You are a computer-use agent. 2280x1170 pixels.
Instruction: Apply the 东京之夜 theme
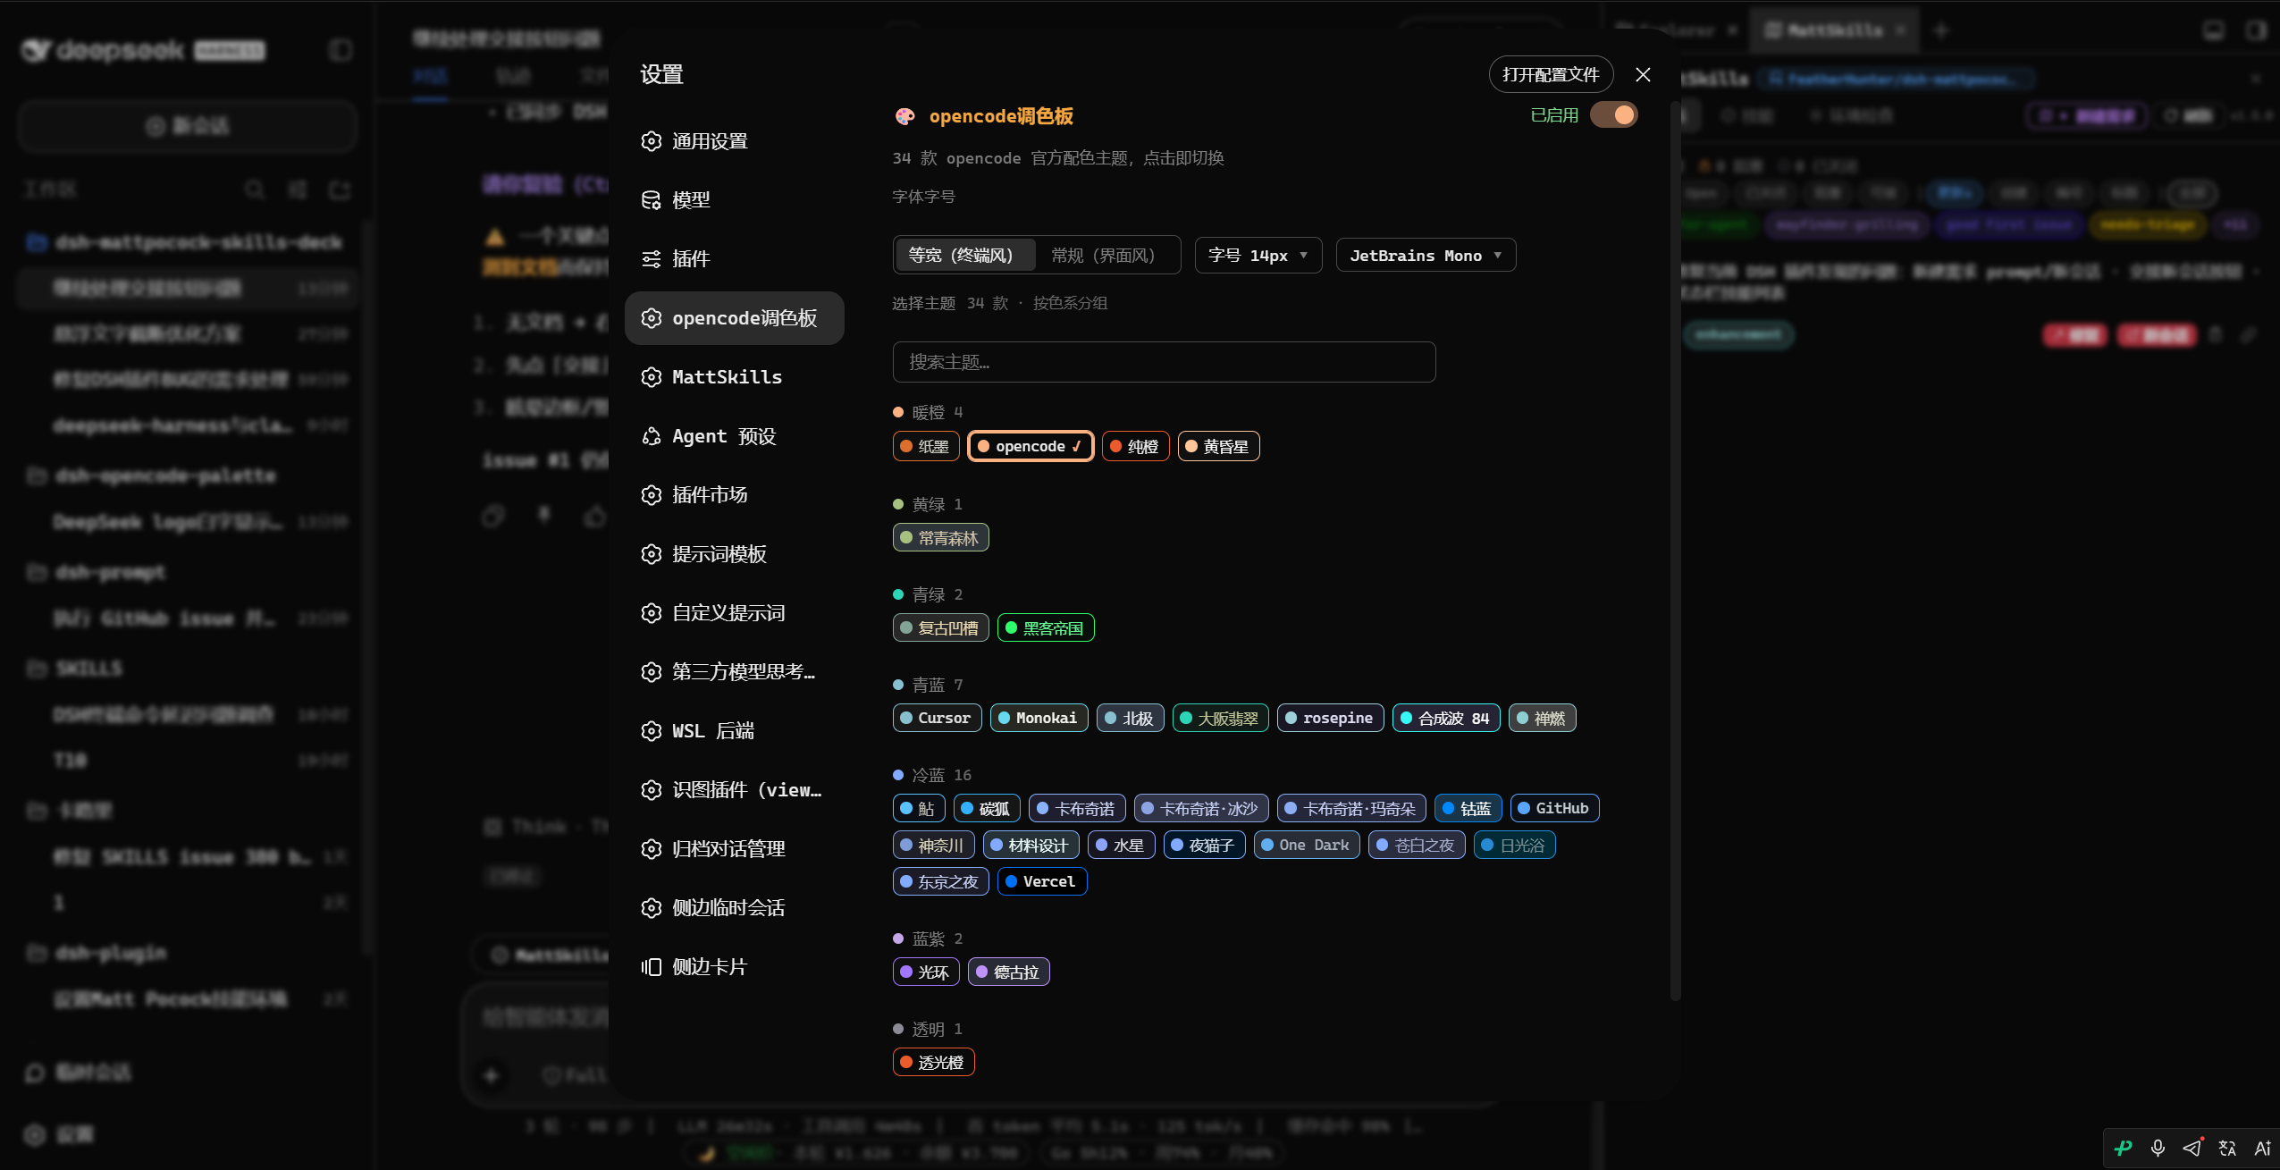tap(940, 882)
